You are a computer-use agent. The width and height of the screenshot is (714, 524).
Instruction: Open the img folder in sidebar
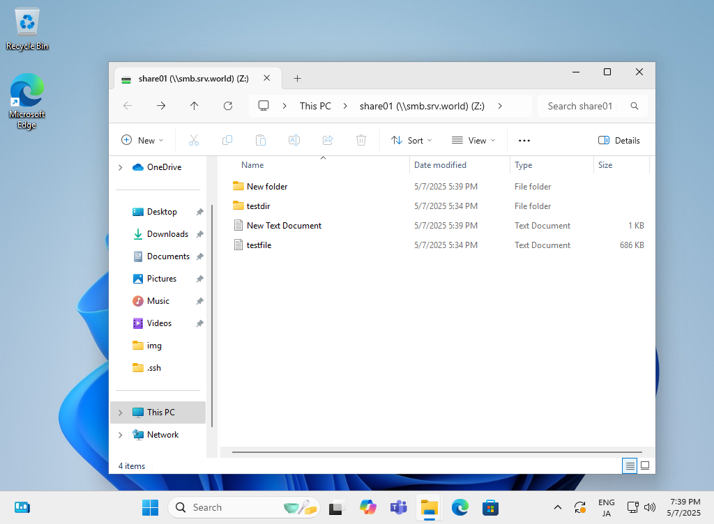point(154,346)
